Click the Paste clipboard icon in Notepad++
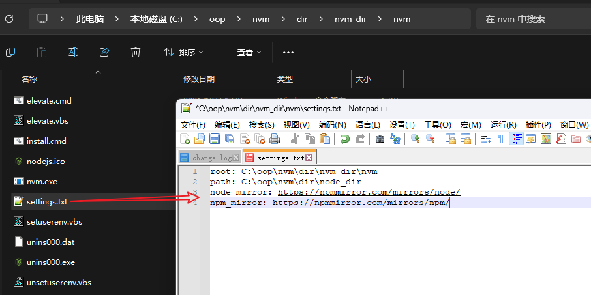The image size is (591, 295). [324, 139]
